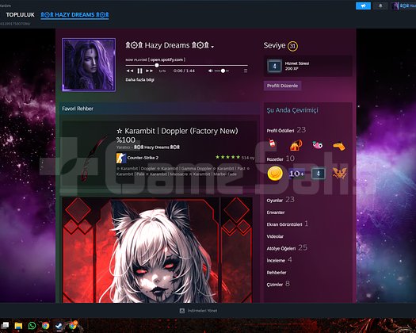Open the Envanter link
Viewport: 416px width, 333px height.
[x=276, y=212]
